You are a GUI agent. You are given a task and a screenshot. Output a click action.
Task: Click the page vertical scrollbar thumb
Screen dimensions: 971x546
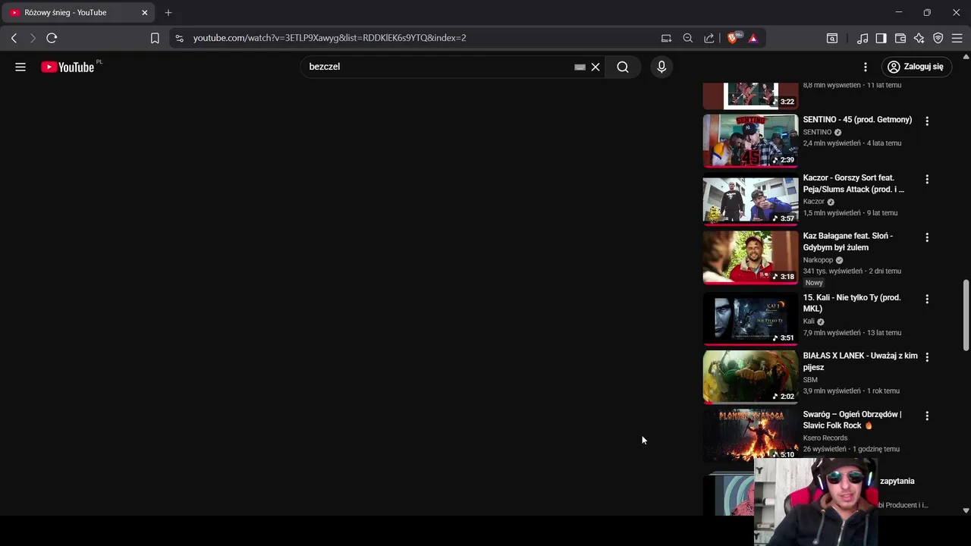(x=966, y=315)
